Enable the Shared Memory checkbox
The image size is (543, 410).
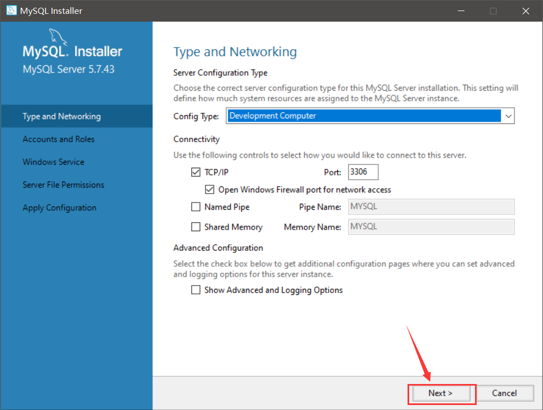click(x=196, y=227)
